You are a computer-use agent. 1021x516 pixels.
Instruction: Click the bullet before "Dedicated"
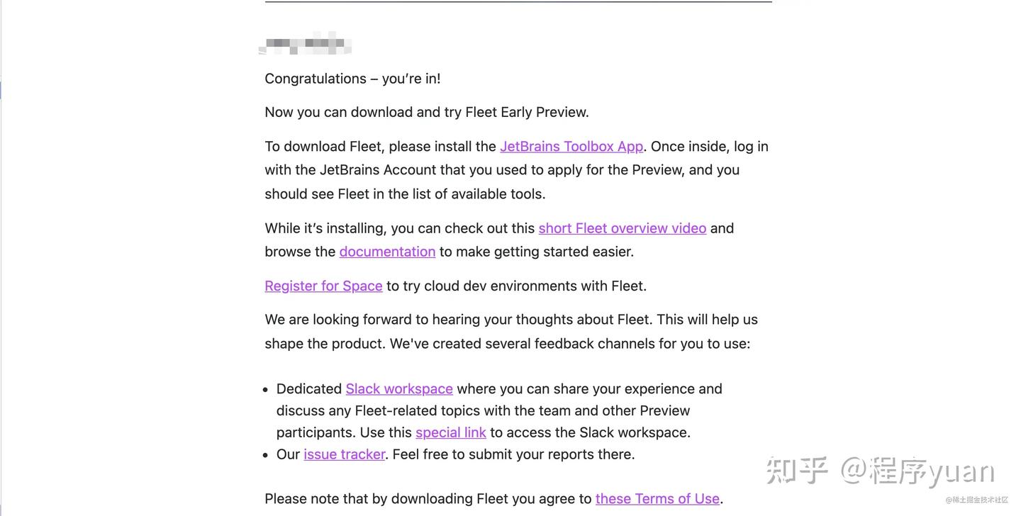pyautogui.click(x=264, y=389)
